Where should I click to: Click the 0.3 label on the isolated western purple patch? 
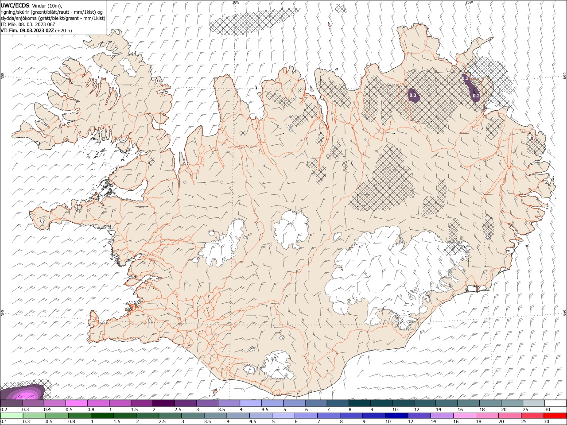tap(412, 95)
